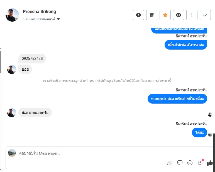Send a thumbs up like

[x=210, y=163]
